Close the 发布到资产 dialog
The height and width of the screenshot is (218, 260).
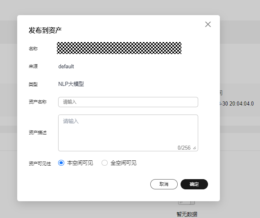click(208, 25)
